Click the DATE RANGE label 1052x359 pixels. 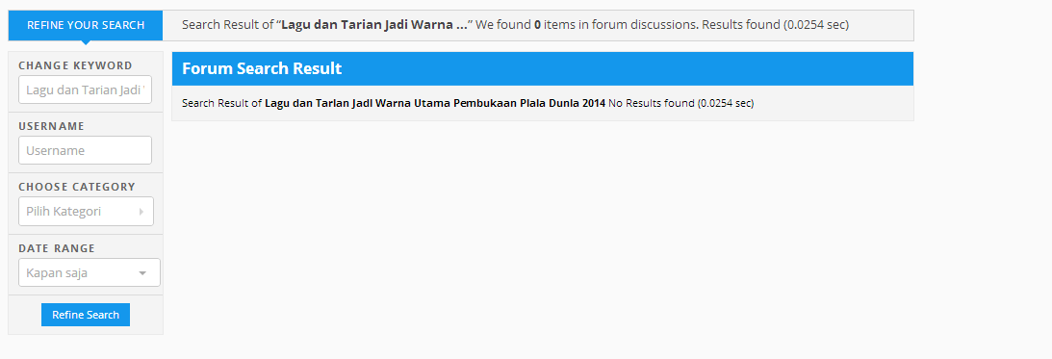[x=57, y=248]
